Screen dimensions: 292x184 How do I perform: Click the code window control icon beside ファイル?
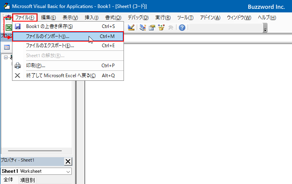pyautogui.click(x=8, y=18)
